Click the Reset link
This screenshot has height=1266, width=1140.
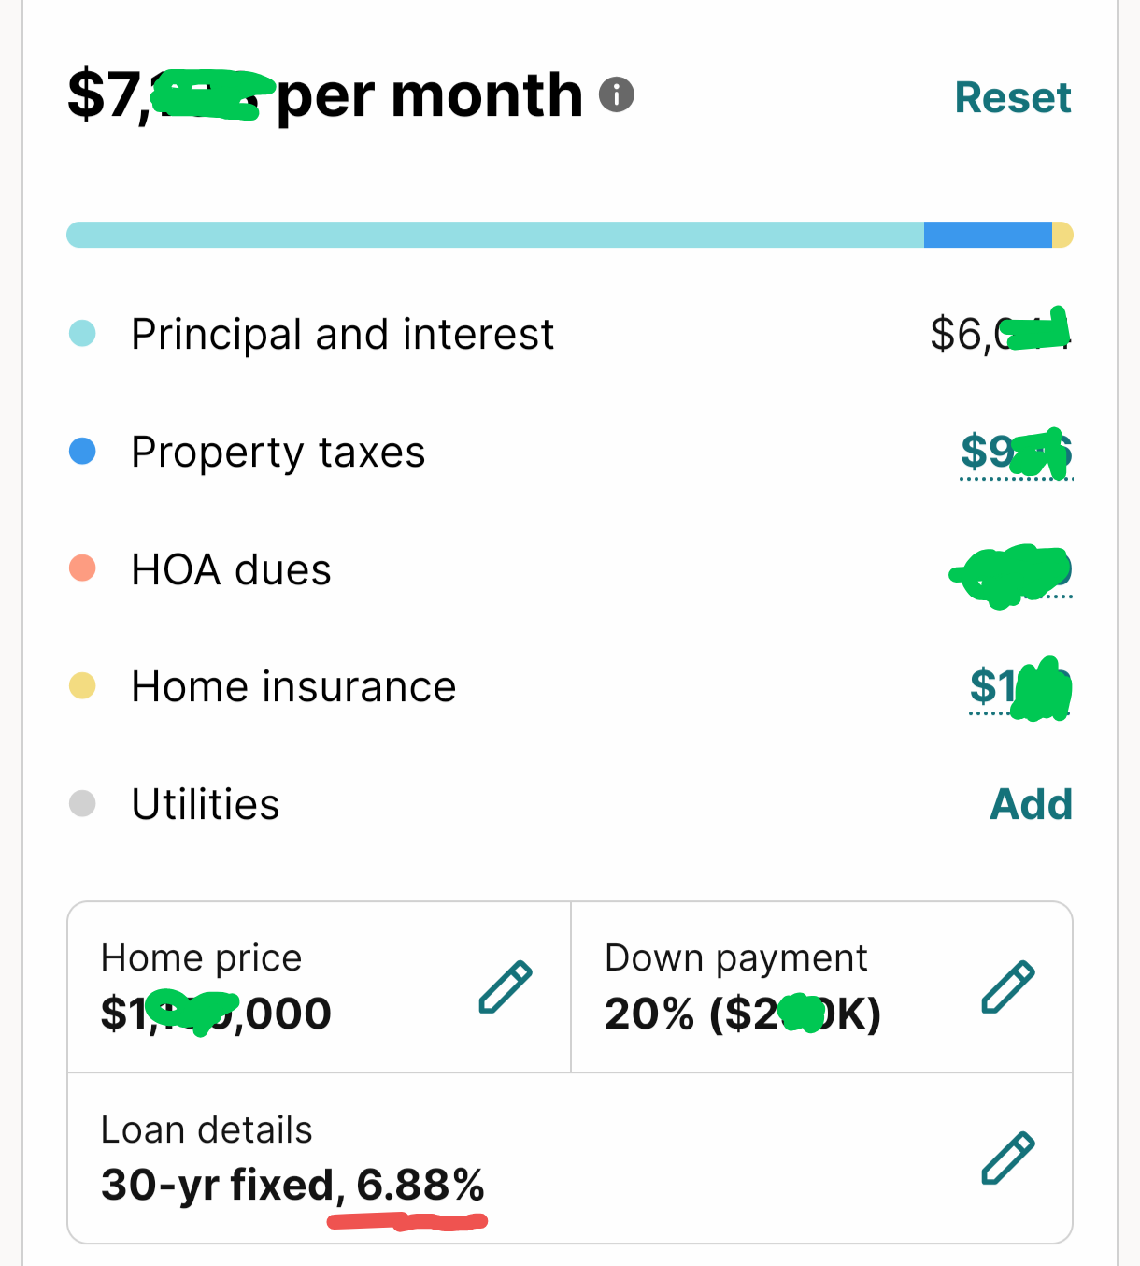pyautogui.click(x=1013, y=97)
